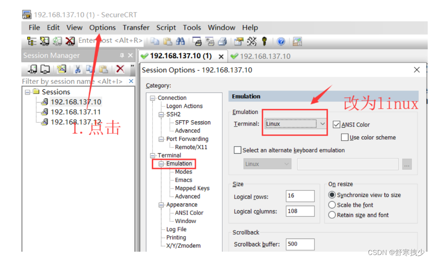The width and height of the screenshot is (431, 260).
Task: Click Connect icon in Session Manager toolbar
Action: pos(33,69)
